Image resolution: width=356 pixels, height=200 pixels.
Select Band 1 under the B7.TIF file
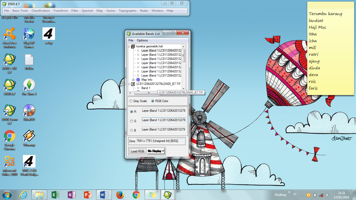click(146, 88)
